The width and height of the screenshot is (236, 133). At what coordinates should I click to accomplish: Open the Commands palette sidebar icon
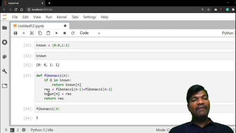5,57
